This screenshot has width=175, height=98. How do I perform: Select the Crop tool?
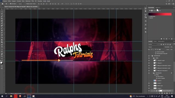click(x=2, y=19)
